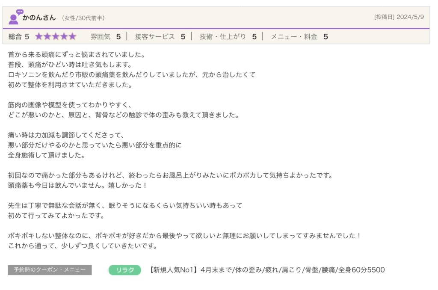438x290 pixels.
Task: Select the 総合 5 overall score
Action: [x=19, y=37]
